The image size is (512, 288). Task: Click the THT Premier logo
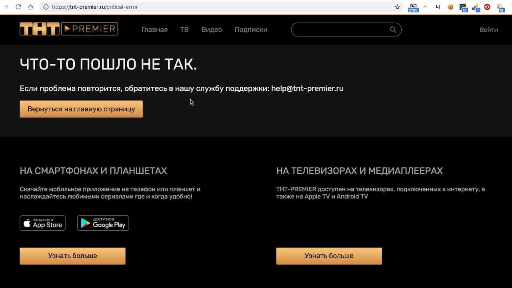click(69, 29)
